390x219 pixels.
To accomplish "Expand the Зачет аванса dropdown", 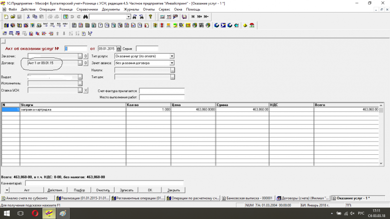I will [x=172, y=63].
